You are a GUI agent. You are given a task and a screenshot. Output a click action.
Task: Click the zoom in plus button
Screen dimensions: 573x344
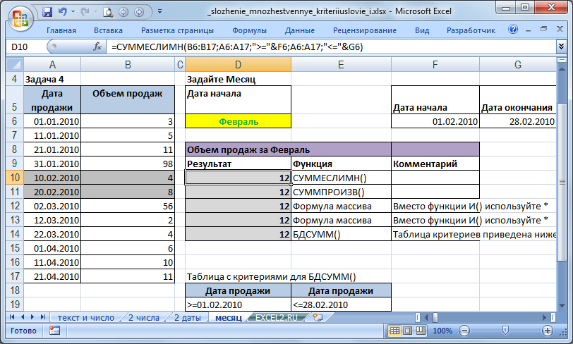(547, 331)
